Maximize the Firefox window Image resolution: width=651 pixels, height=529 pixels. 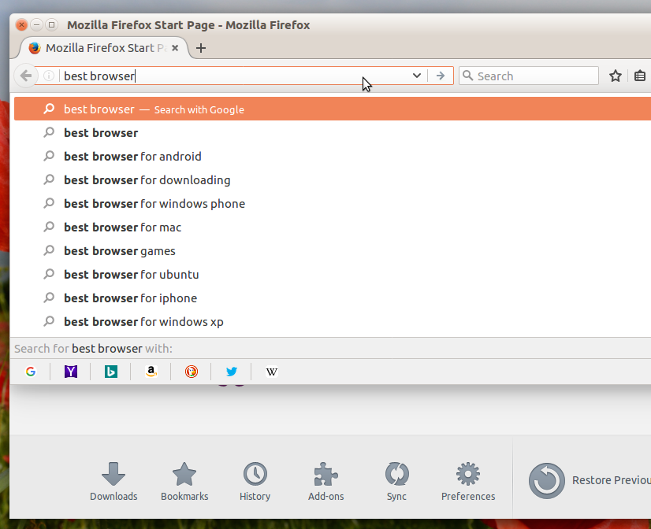pos(51,25)
